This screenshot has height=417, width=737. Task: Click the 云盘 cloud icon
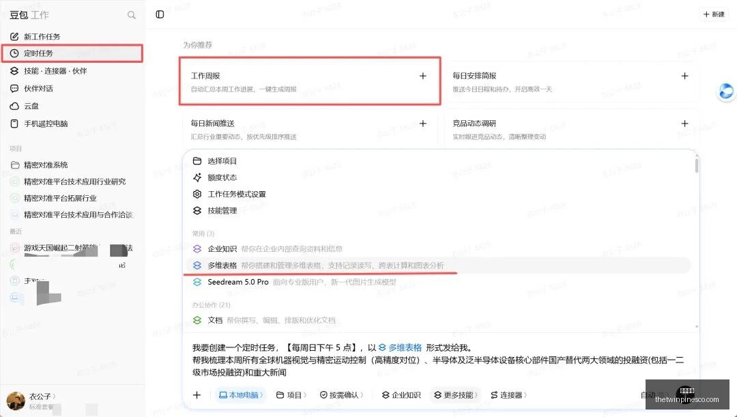(14, 106)
